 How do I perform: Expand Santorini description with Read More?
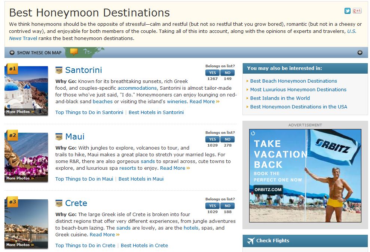pyautogui.click(x=204, y=102)
